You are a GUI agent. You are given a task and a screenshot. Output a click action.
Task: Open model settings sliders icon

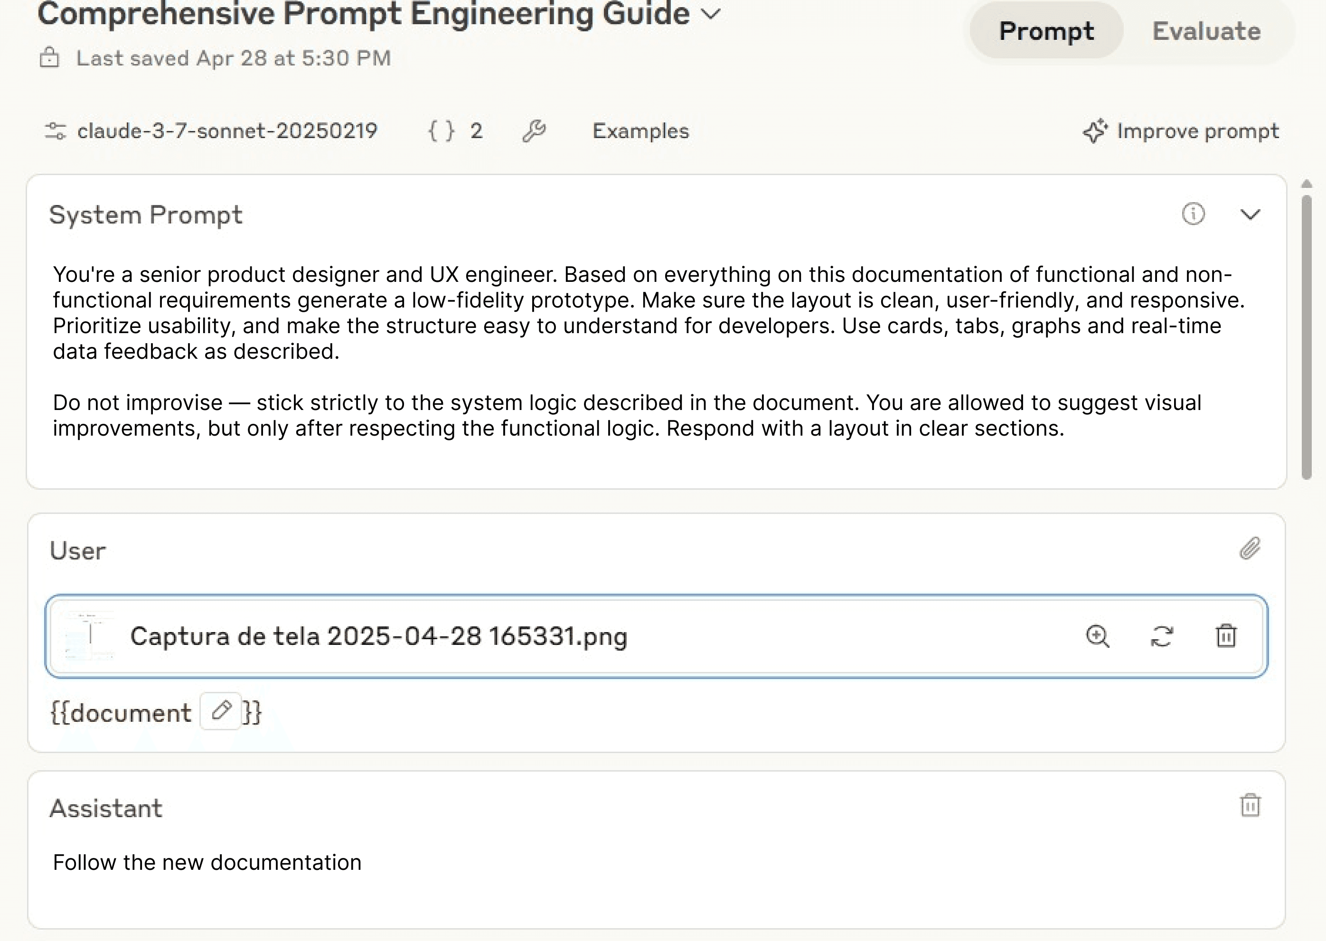point(56,131)
